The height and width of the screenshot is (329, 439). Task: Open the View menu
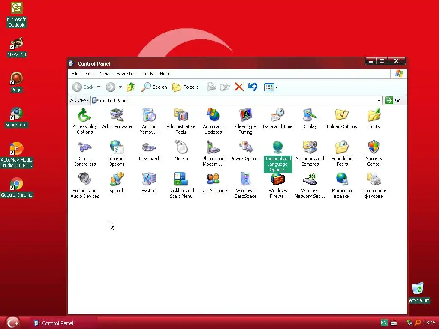pyautogui.click(x=105, y=74)
